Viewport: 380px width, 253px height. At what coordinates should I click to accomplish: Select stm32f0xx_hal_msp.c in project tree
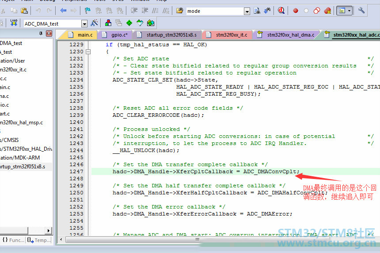[x=21, y=123]
